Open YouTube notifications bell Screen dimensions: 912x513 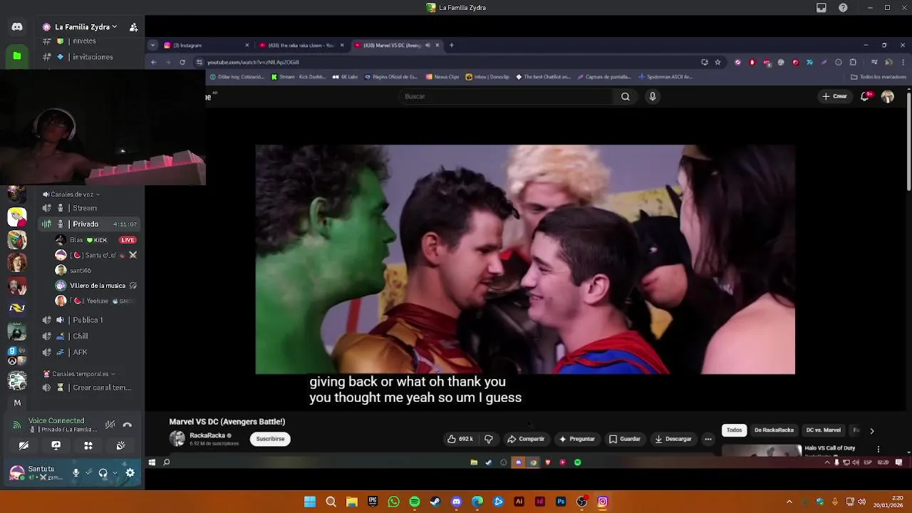click(865, 96)
